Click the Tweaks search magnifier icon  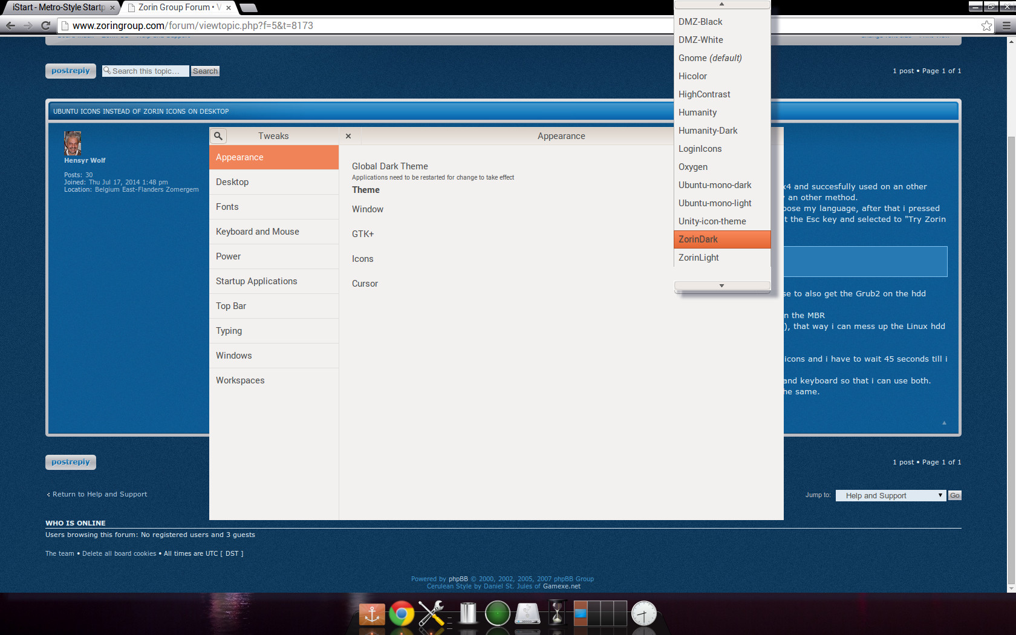[x=218, y=136]
